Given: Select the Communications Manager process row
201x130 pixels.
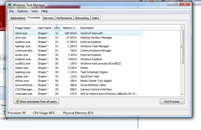Looking at the screenshot, I should [78, 51].
